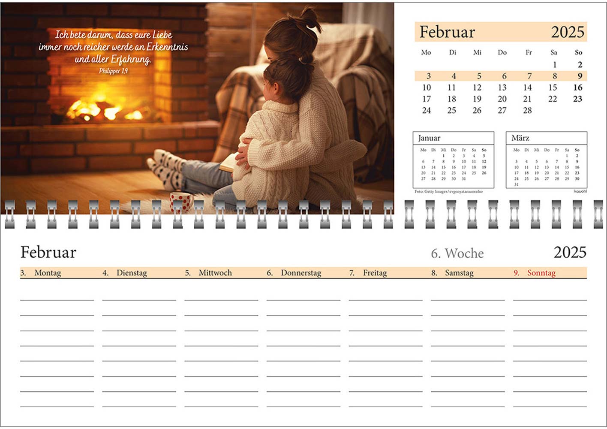Click the 'Januar' mini calendar title
Image resolution: width=607 pixels, height=429 pixels.
click(429, 138)
